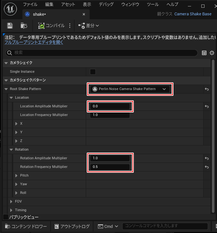Click the save floppy disk icon
The height and width of the screenshot is (233, 217).
coord(10,26)
